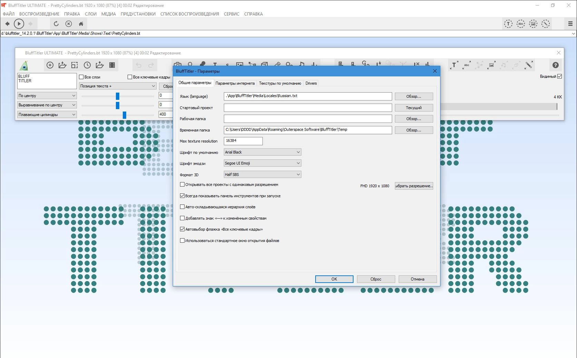Image resolution: width=577 pixels, height=358 pixels.
Task: Switch to 'Параметры интернета' tab
Action: point(235,83)
